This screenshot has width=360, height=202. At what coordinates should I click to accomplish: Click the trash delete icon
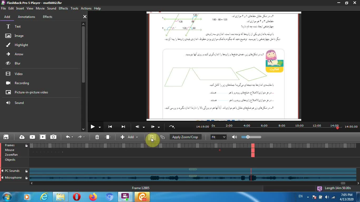click(x=97, y=137)
